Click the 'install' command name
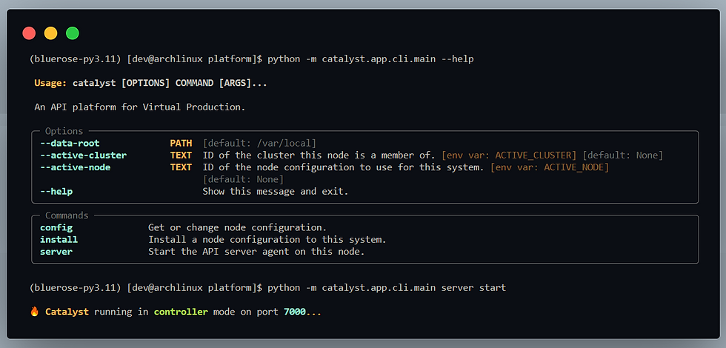 (x=59, y=240)
